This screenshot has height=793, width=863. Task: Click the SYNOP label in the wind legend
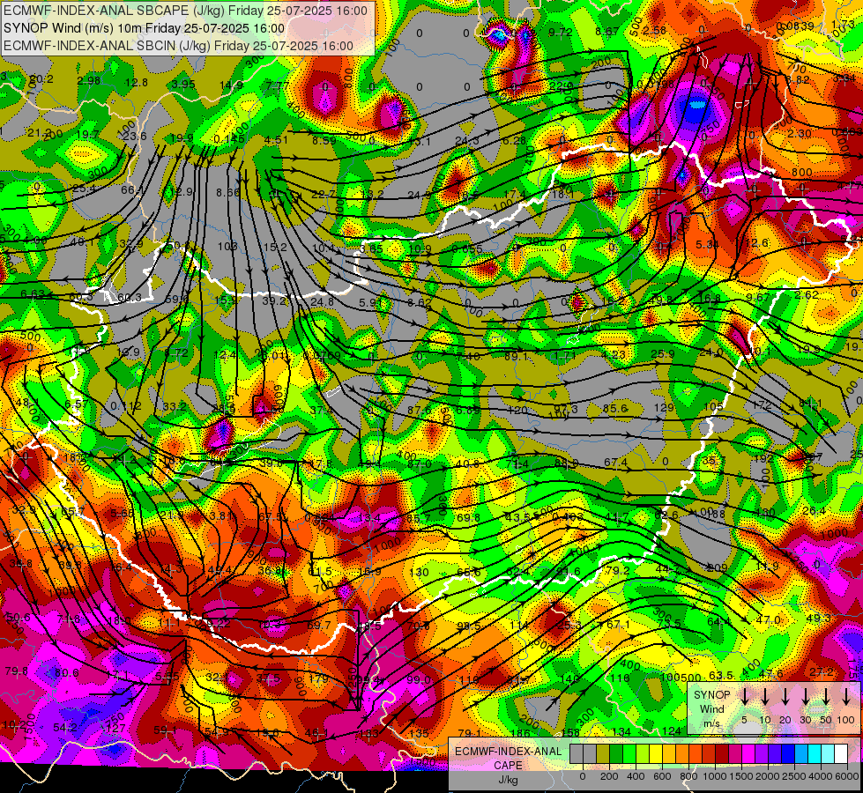(x=711, y=694)
